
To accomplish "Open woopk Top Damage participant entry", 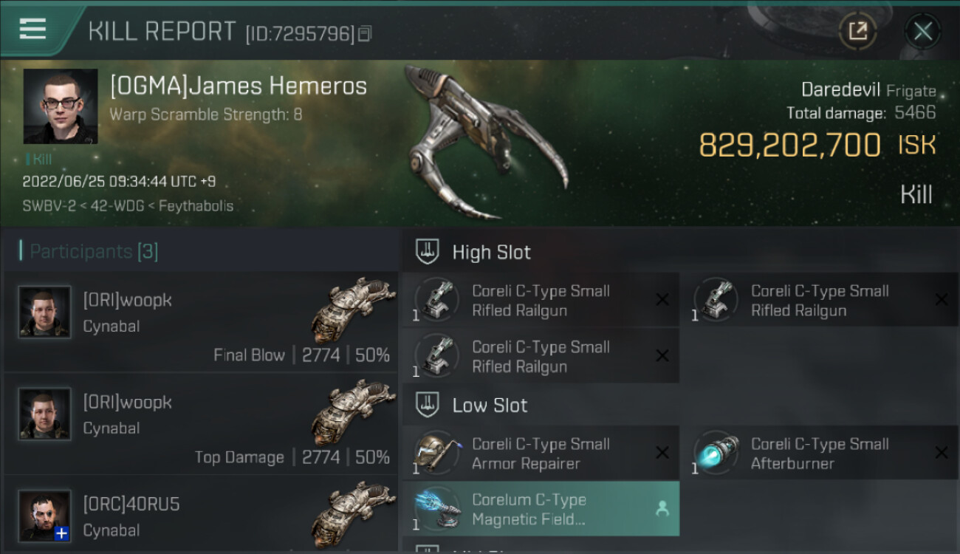I will click(x=201, y=423).
